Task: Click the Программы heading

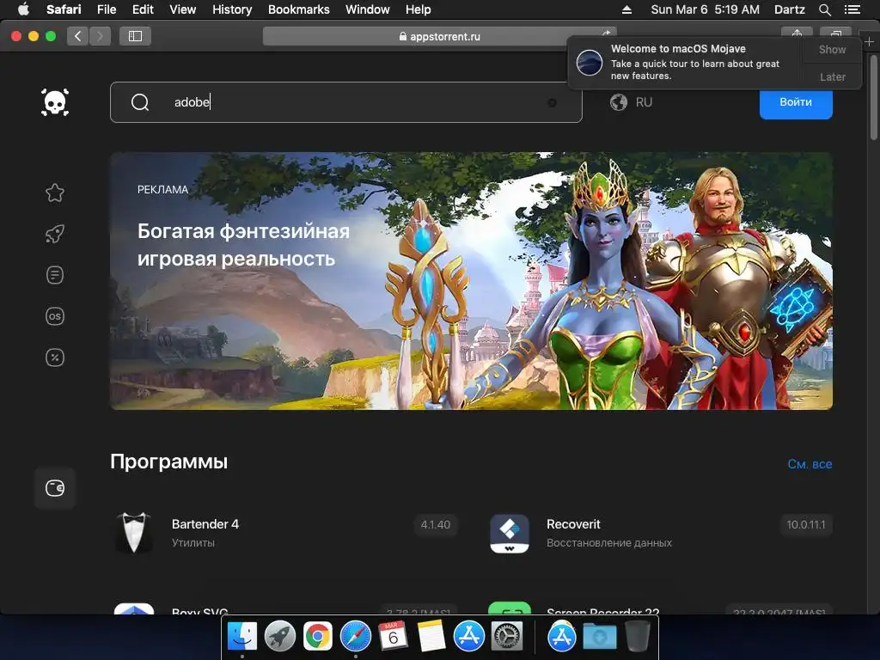Action: click(169, 461)
